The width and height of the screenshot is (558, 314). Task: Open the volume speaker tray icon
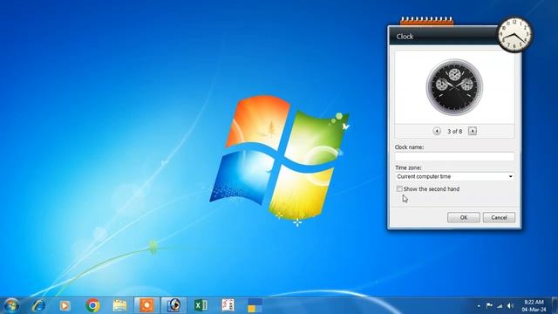(510, 305)
